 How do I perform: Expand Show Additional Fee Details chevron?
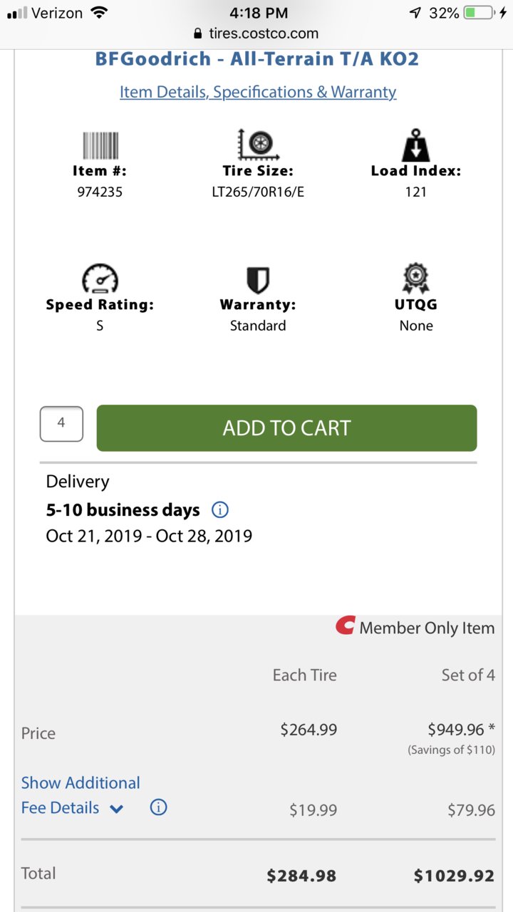click(117, 809)
